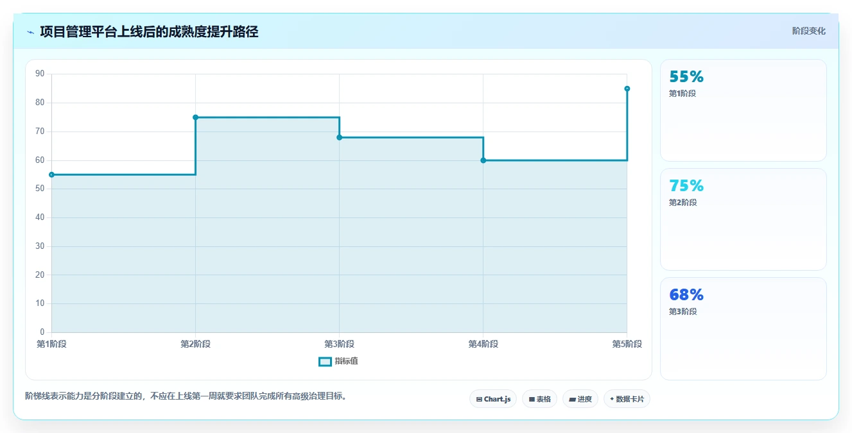Click x-axis label 第5阶段
The image size is (852, 433).
627,344
